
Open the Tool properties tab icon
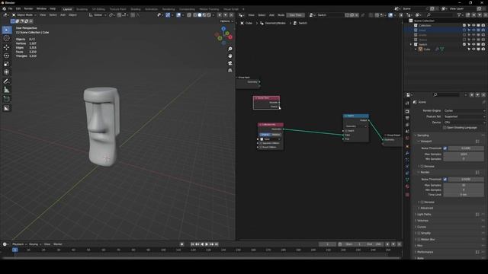click(x=407, y=104)
